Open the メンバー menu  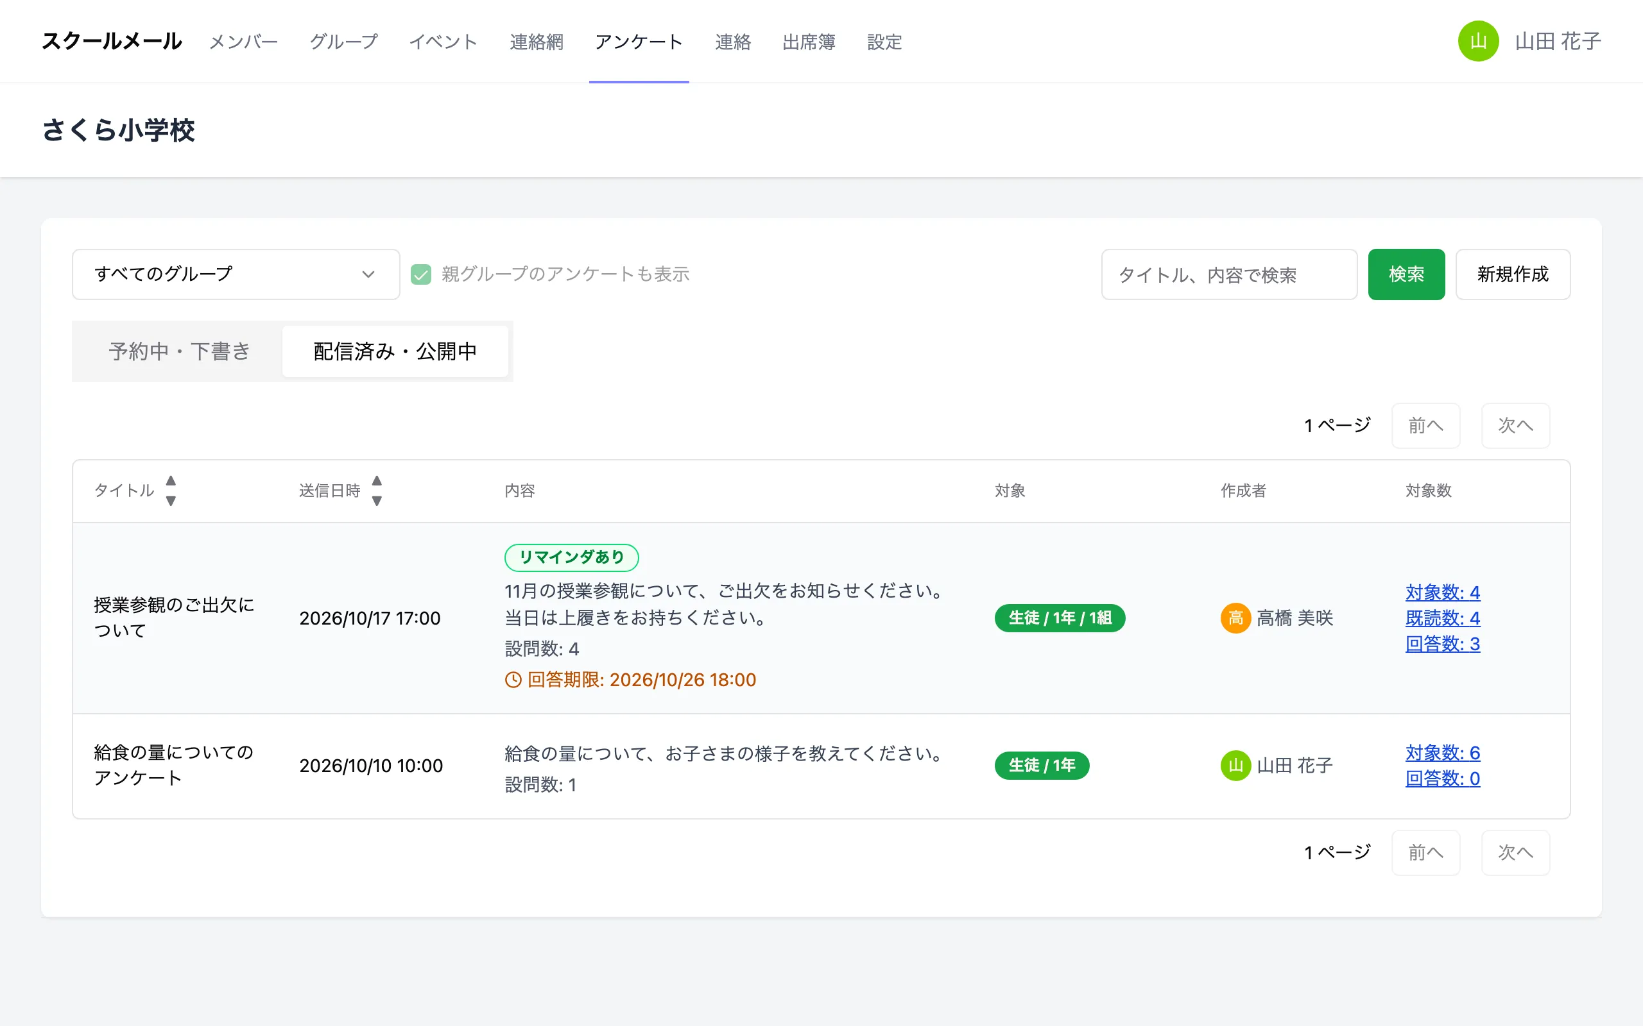pos(244,42)
